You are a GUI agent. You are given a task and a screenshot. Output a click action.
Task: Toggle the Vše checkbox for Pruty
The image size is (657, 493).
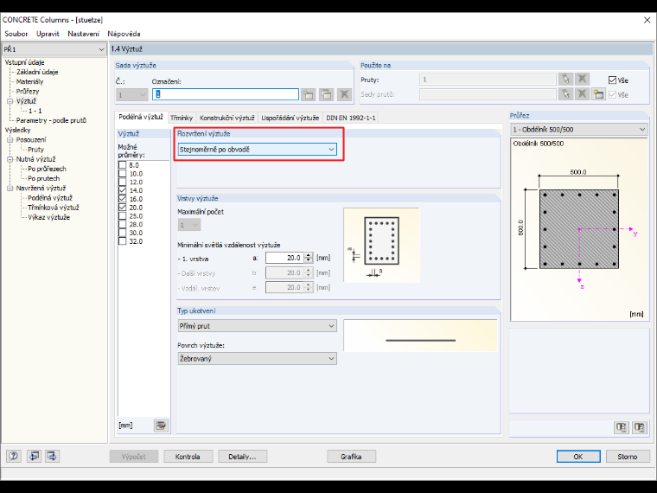click(x=612, y=80)
